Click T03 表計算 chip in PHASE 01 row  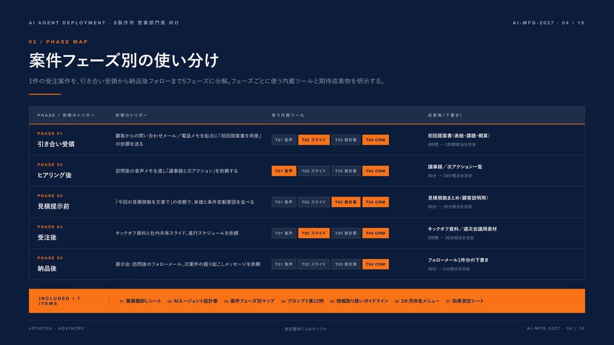point(346,140)
